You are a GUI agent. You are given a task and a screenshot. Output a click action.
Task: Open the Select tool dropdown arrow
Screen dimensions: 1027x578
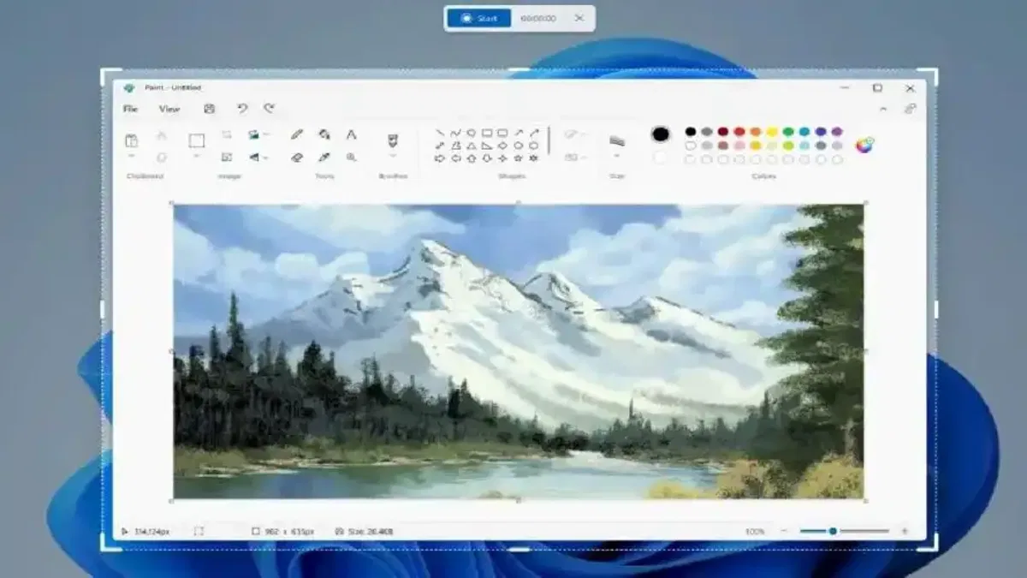pos(197,157)
